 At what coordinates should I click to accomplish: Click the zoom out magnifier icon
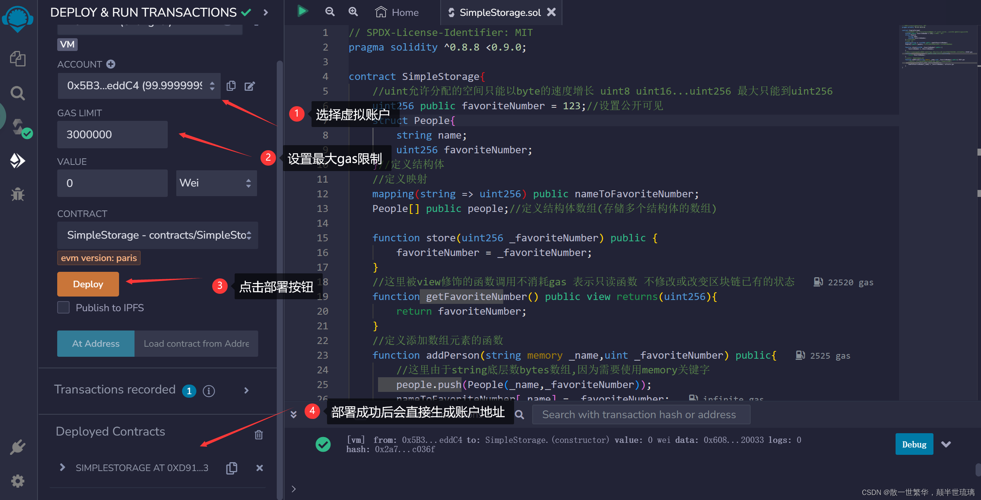click(329, 12)
